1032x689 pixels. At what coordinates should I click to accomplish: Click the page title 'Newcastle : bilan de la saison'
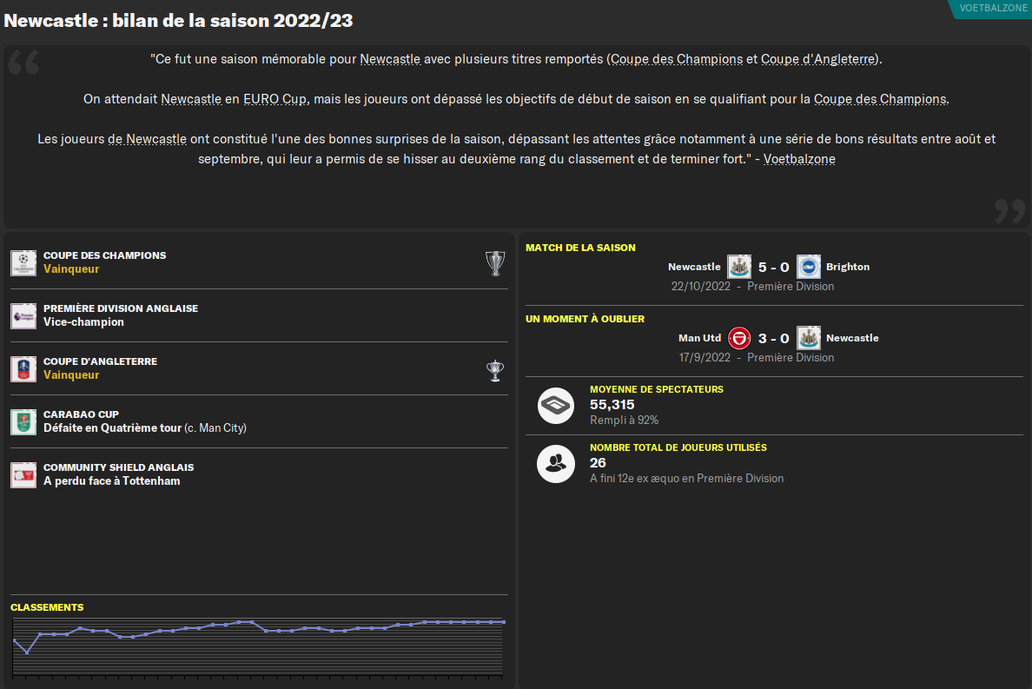[x=178, y=20]
